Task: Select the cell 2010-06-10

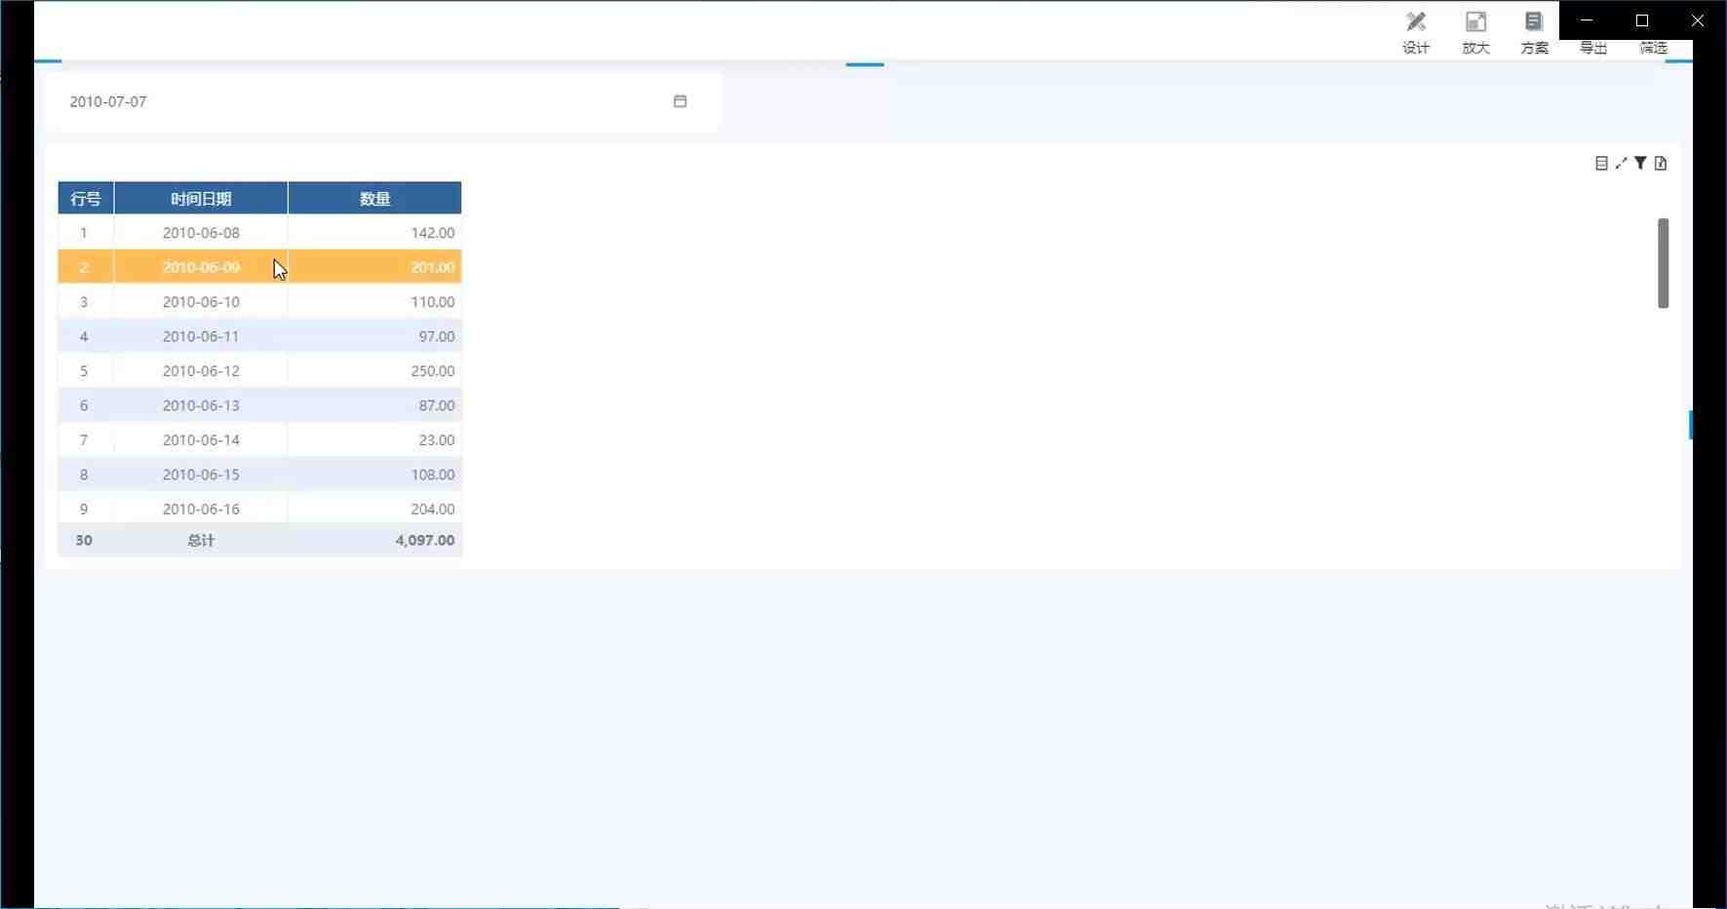Action: [x=201, y=302]
